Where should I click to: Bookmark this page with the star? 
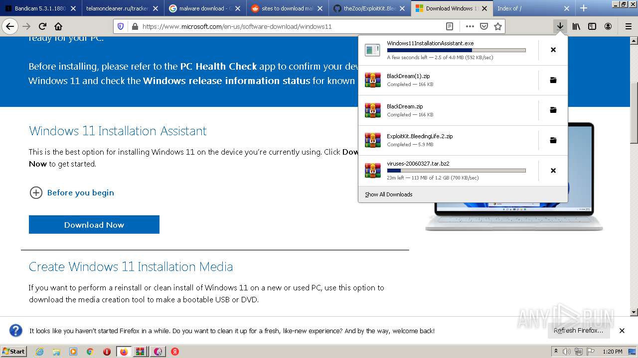click(x=497, y=26)
